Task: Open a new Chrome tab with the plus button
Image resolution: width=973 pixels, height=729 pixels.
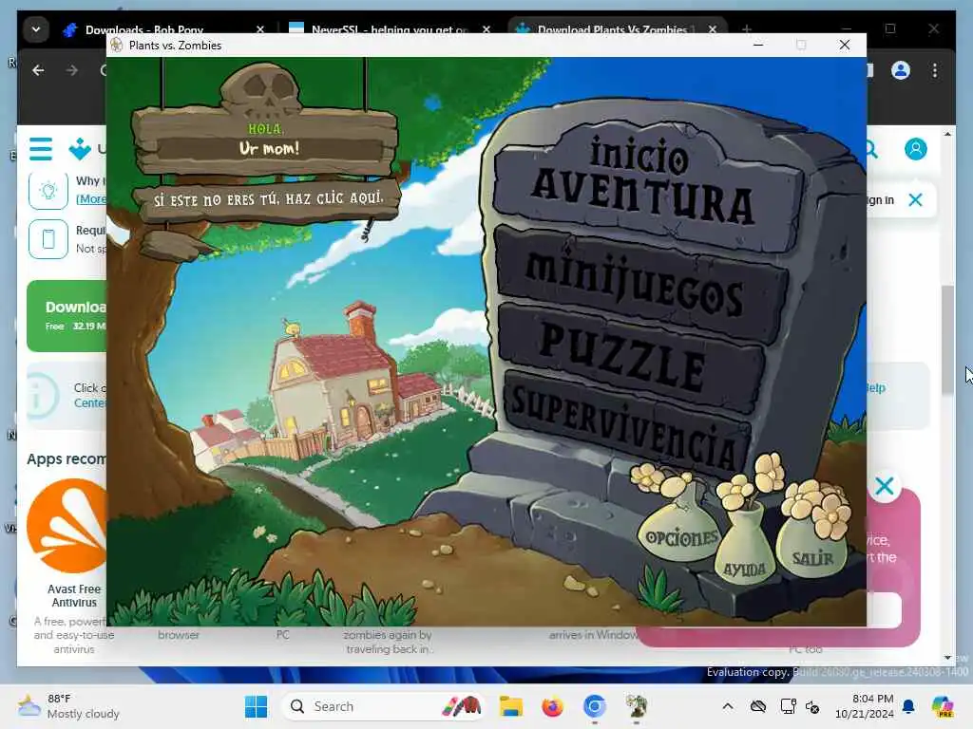Action: point(747,29)
